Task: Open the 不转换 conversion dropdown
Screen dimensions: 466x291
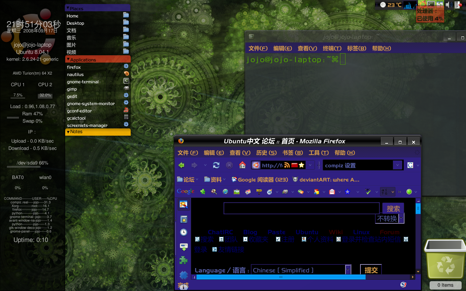Action: click(x=401, y=218)
